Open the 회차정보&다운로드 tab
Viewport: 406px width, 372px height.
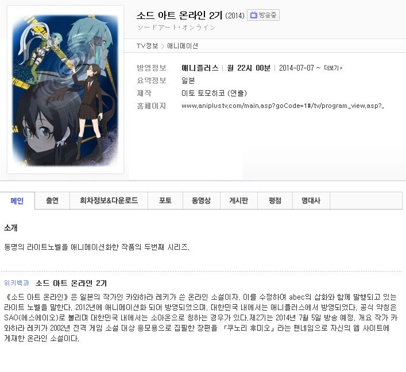[x=109, y=200]
